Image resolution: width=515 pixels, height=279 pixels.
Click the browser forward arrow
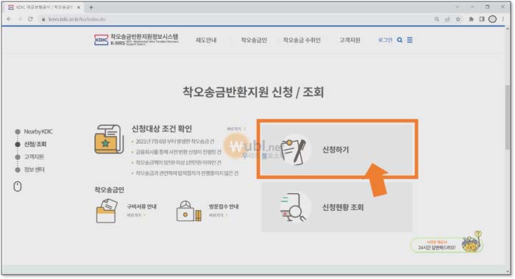pos(19,19)
